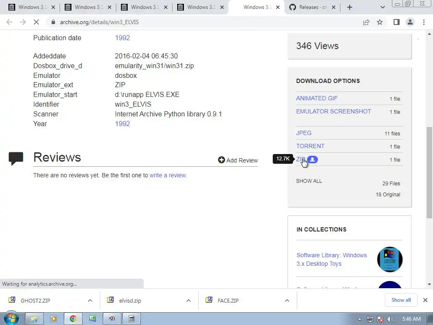
Task: Open the tab search dropdown
Action: pos(382,7)
